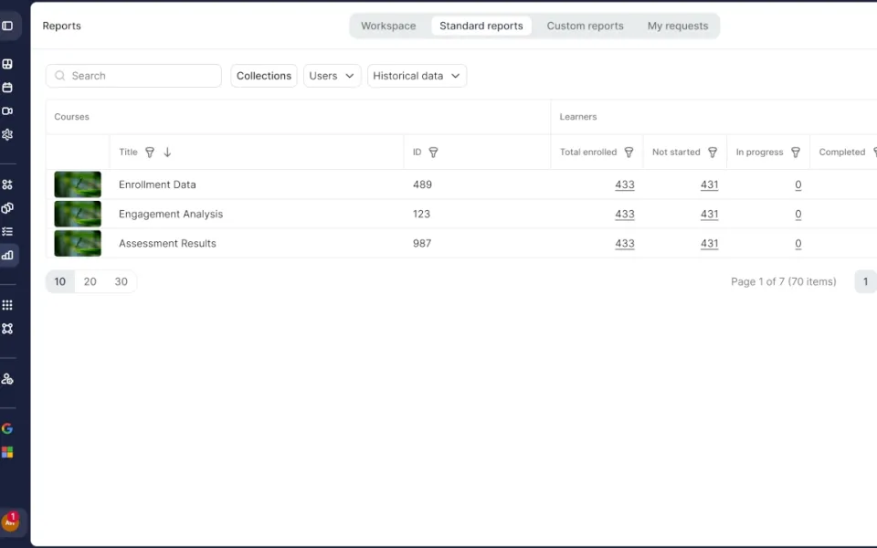
Task: Open the apps-with-plus icon in sidebar
Action: pos(7,184)
